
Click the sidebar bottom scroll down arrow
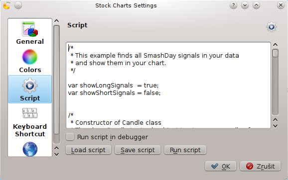[x=57, y=154]
